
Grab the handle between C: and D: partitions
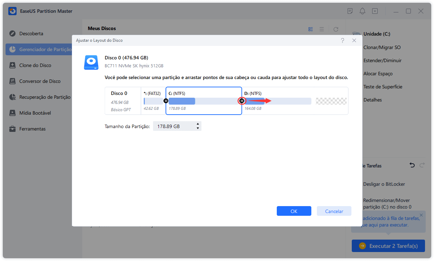point(242,101)
